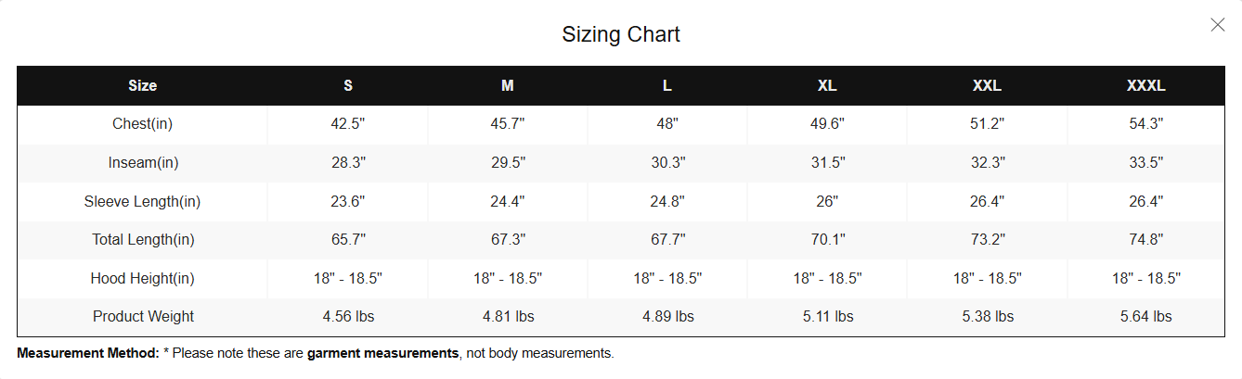Click the Chest(in) row label

143,124
